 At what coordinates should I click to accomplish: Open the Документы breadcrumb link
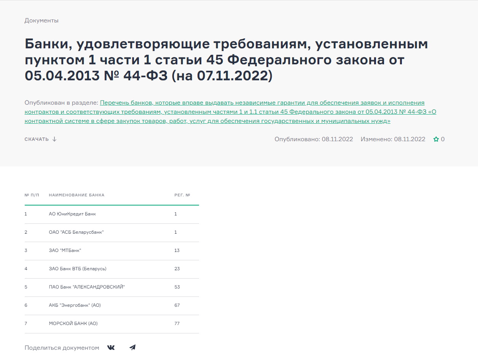coord(41,21)
